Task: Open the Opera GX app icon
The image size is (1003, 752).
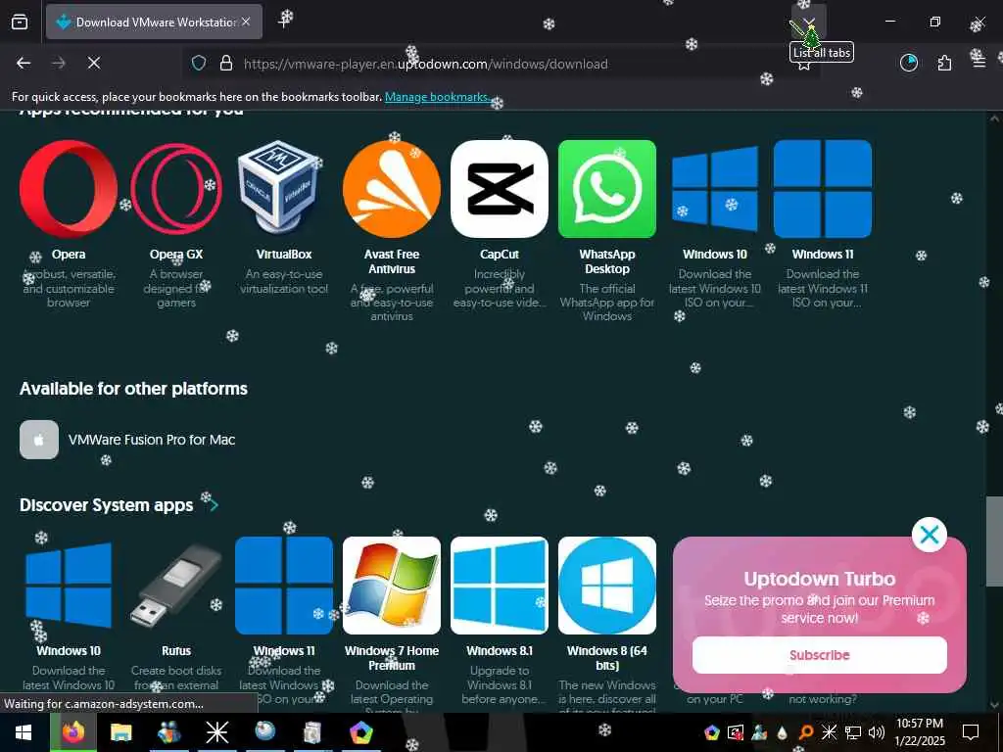Action: (x=176, y=189)
